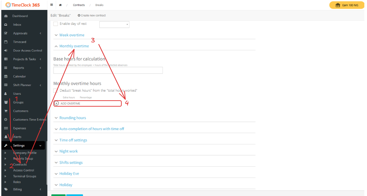Click the Customers shopping cart icon

click(x=6, y=111)
